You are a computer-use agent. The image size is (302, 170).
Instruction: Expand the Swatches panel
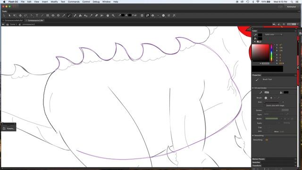click(x=256, y=162)
